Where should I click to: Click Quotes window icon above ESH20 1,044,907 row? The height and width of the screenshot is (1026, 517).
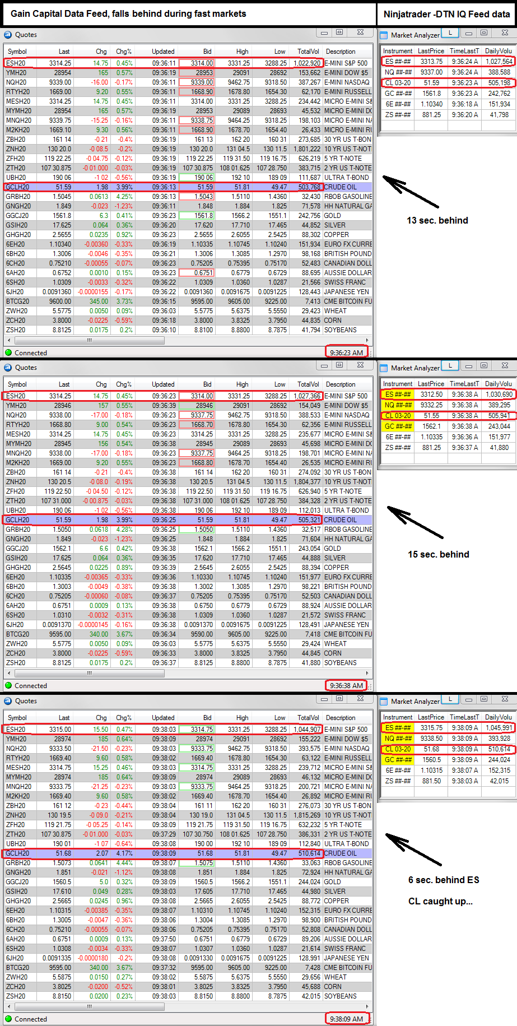coord(8,701)
